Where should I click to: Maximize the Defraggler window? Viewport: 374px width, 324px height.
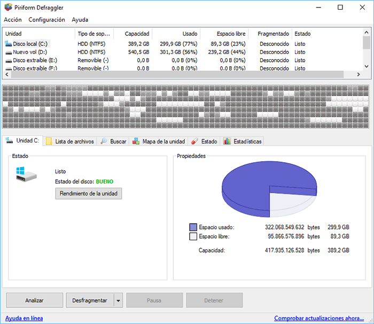click(340, 7)
